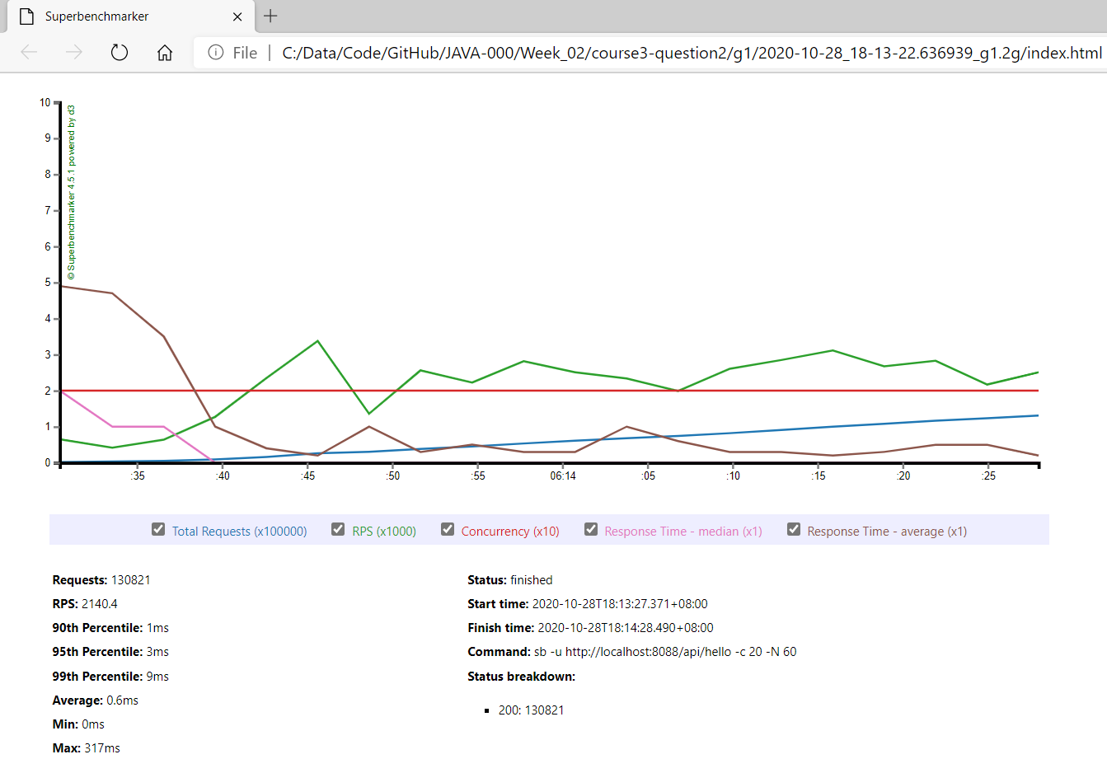Click the 'Status breakdown:' heading
Viewport: 1107px width, 759px height.
tap(521, 677)
